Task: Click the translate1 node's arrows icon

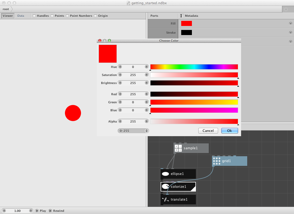Action: point(165,199)
